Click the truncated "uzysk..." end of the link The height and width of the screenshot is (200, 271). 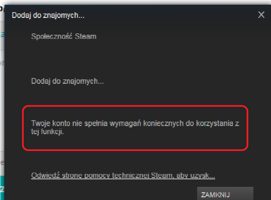pos(203,176)
